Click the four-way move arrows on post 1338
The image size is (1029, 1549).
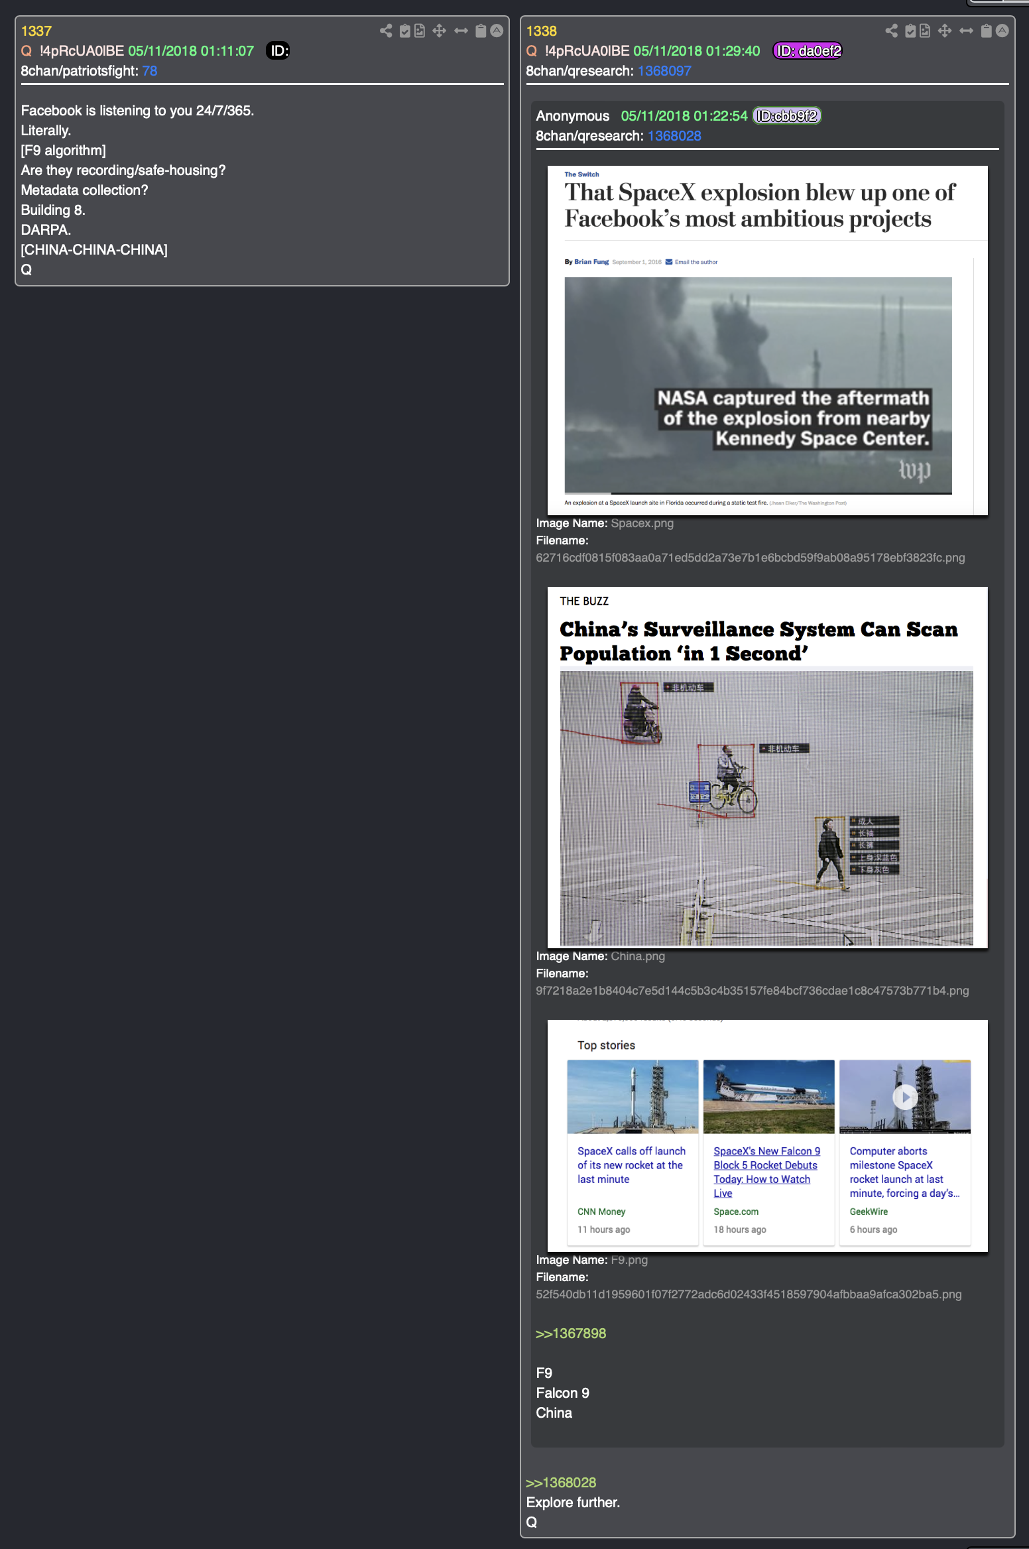pyautogui.click(x=945, y=31)
